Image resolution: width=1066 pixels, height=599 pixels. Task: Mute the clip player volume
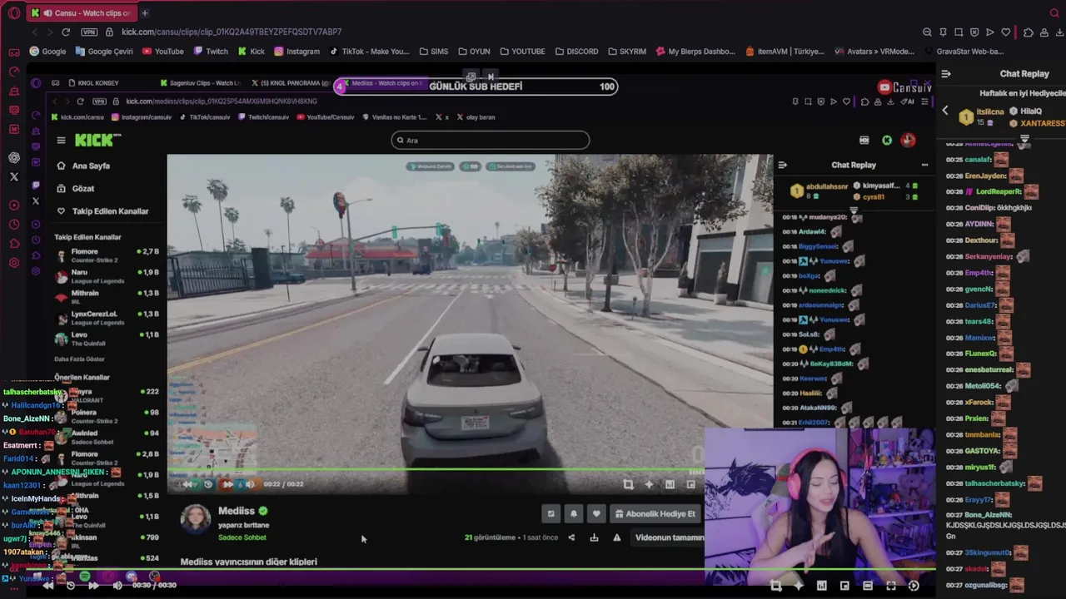pyautogui.click(x=117, y=586)
